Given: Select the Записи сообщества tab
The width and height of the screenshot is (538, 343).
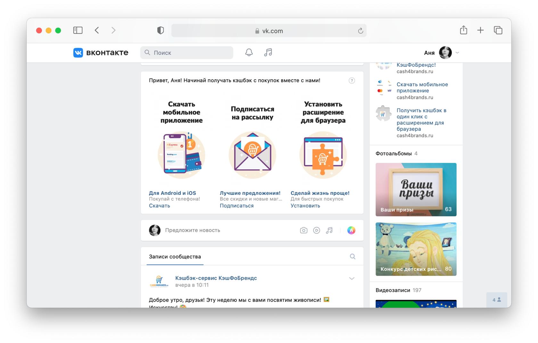Looking at the screenshot, I should pos(175,256).
